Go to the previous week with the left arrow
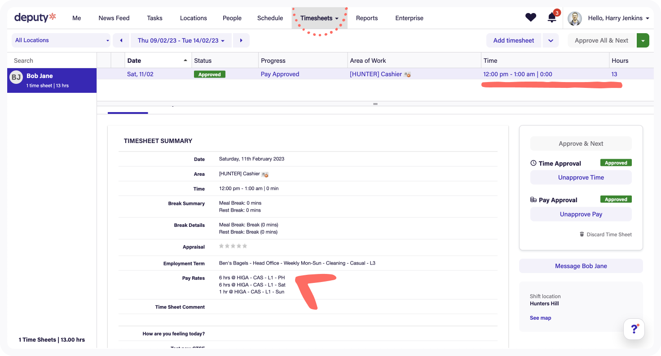 point(121,40)
